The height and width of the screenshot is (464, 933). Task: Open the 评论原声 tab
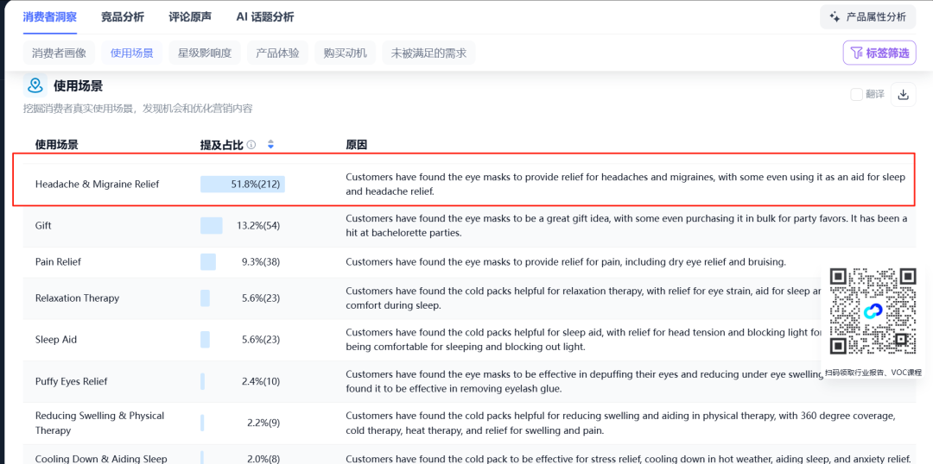click(x=190, y=16)
